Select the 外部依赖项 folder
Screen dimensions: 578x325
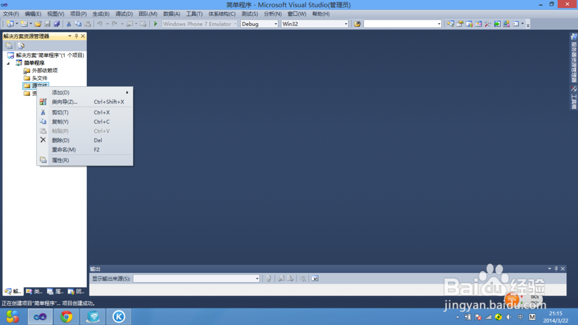point(41,71)
